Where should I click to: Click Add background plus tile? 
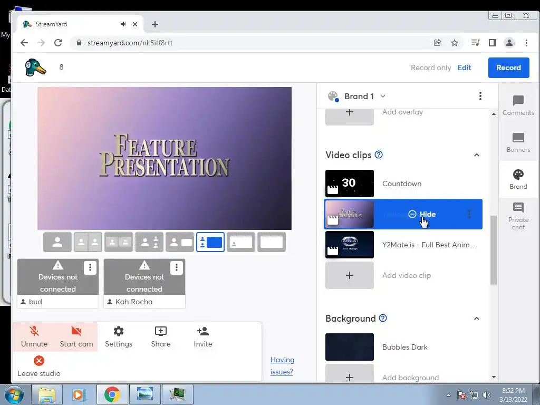click(350, 373)
